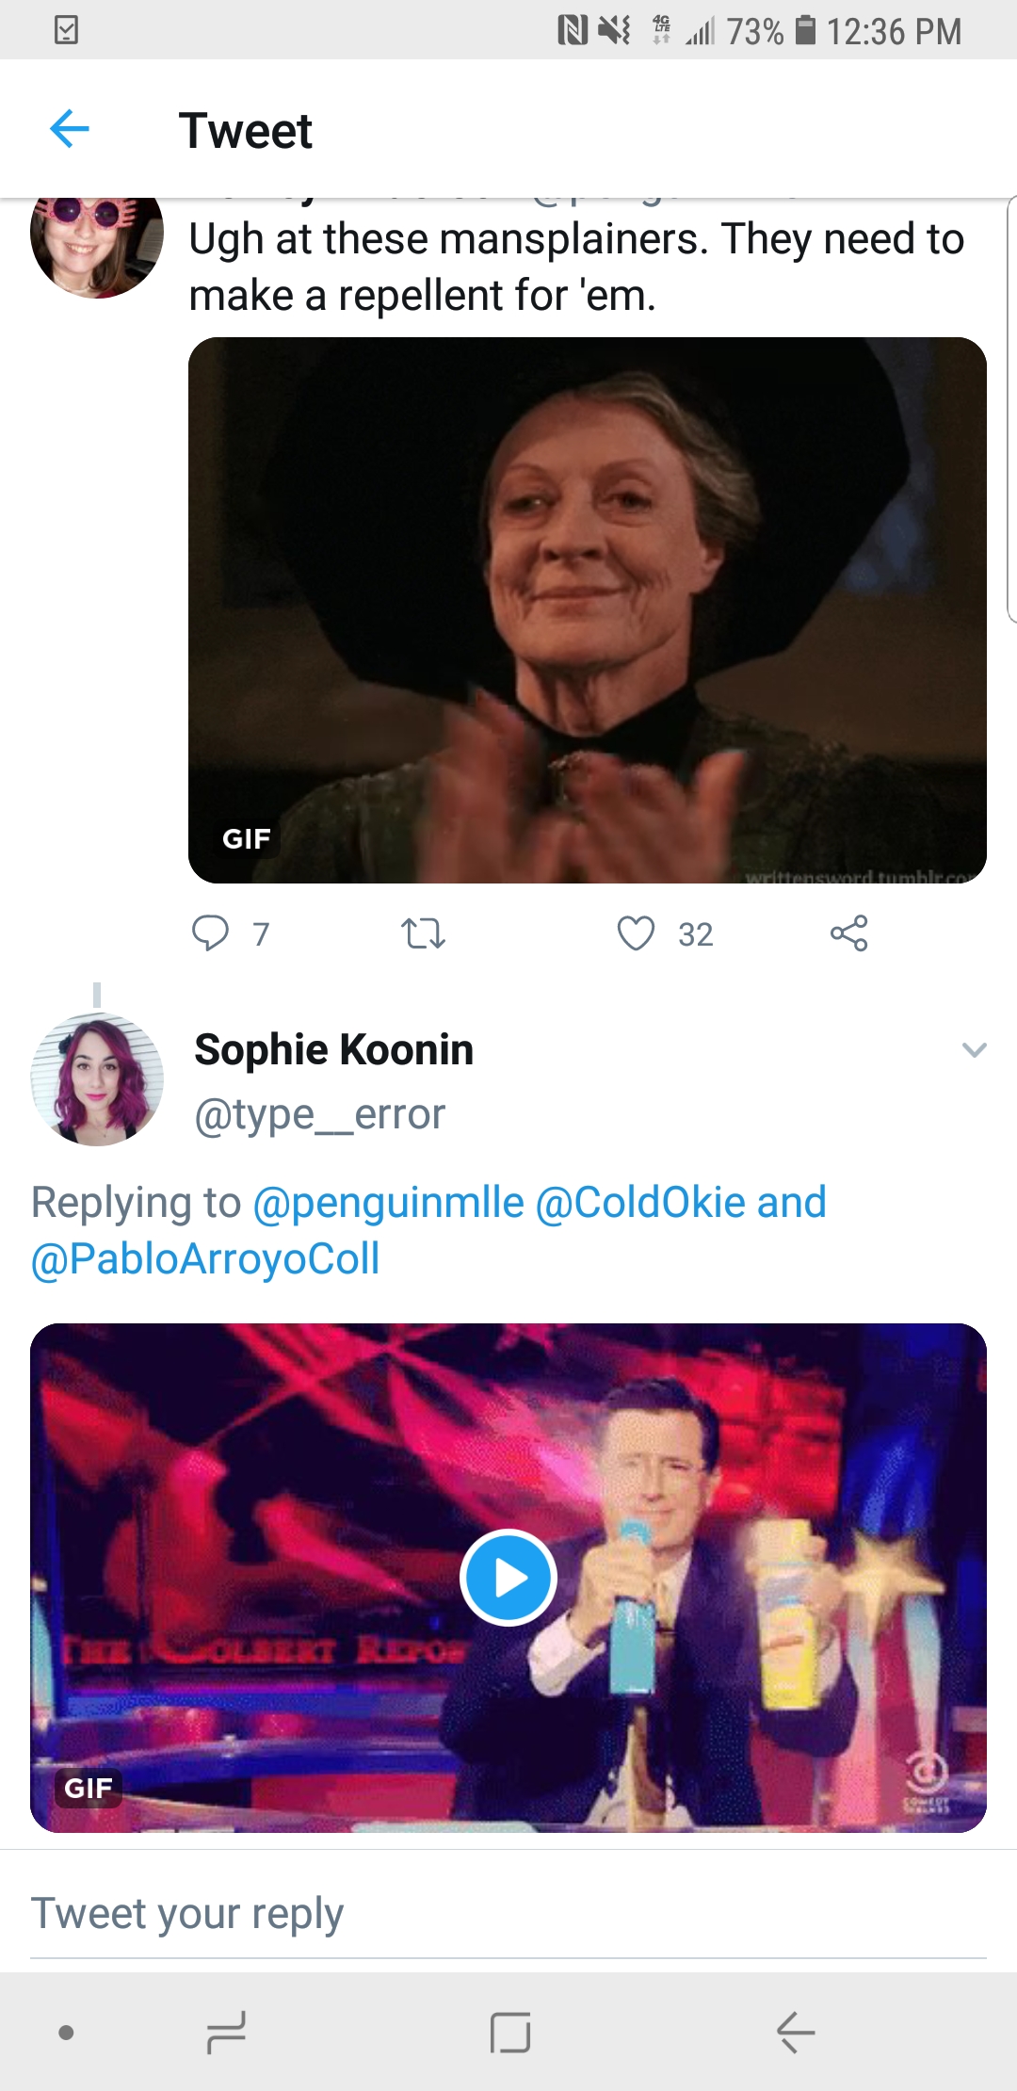This screenshot has height=2091, width=1017.
Task: Tap the blue back arrow
Action: pos(70,129)
